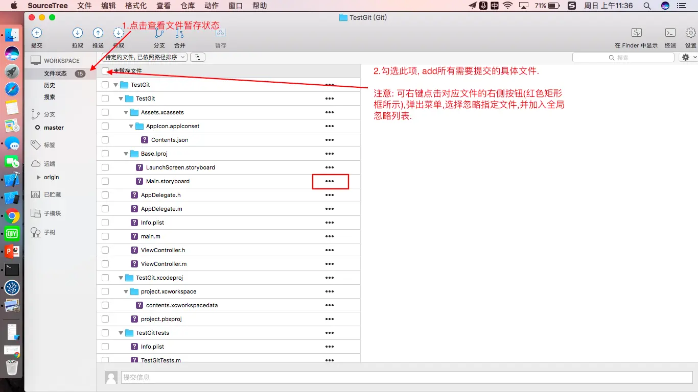Tick the checkbox for LaunchScreen.storyboard
The width and height of the screenshot is (698, 392).
coord(105,167)
